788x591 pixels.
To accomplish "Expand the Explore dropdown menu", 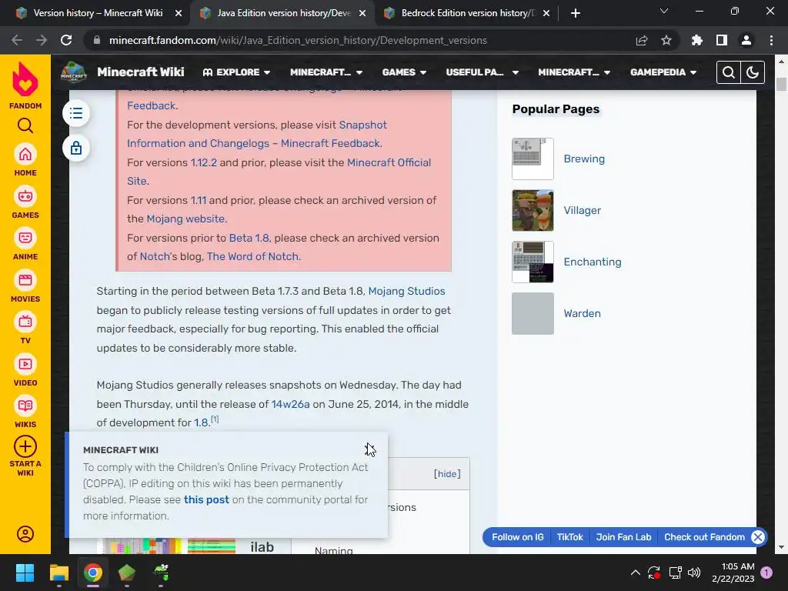I will [x=236, y=72].
